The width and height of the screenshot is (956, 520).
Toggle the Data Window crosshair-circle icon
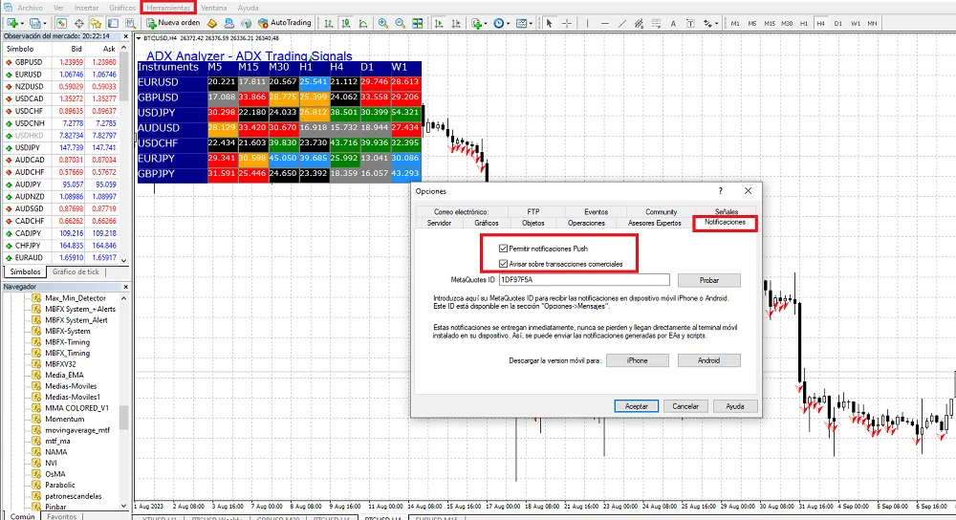click(x=78, y=23)
